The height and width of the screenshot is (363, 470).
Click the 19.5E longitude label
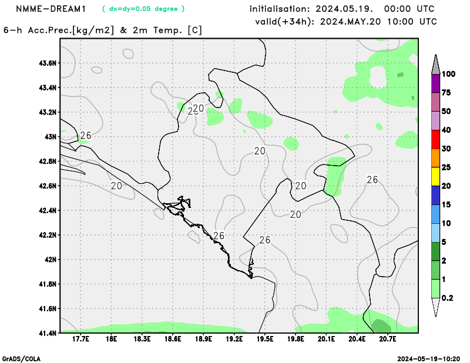click(265, 339)
